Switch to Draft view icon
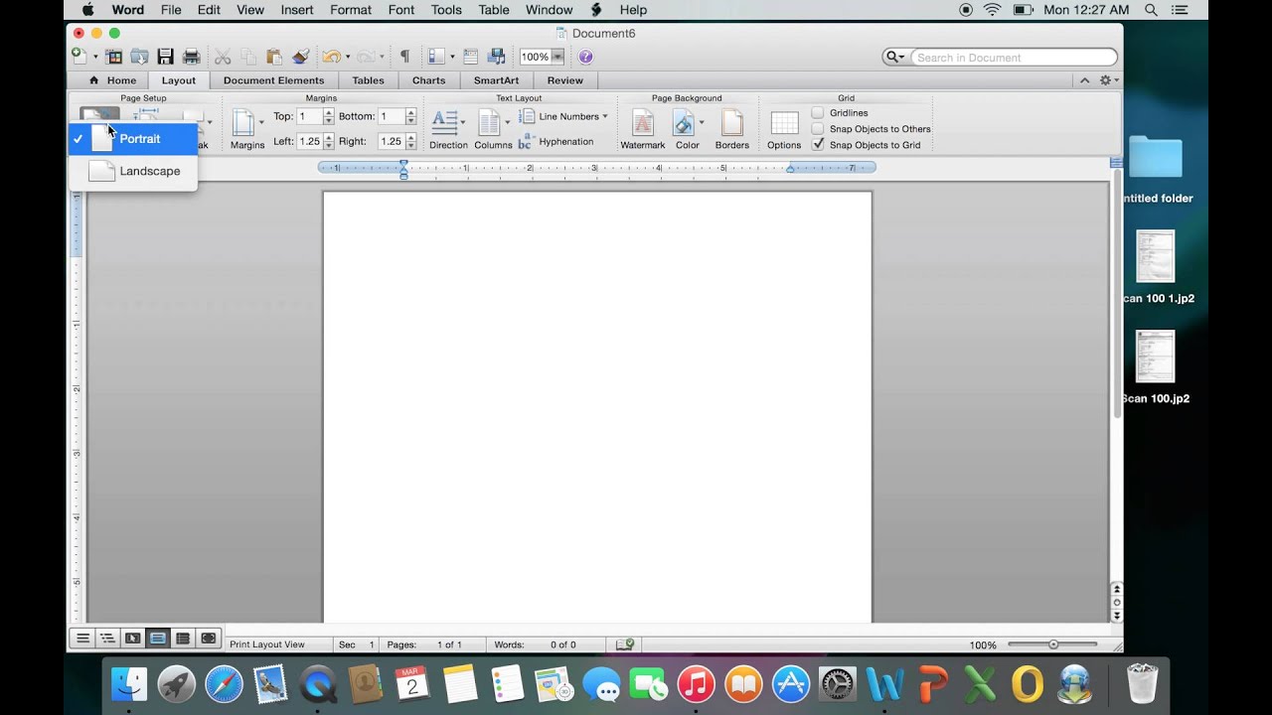1272x715 pixels. pos(82,639)
